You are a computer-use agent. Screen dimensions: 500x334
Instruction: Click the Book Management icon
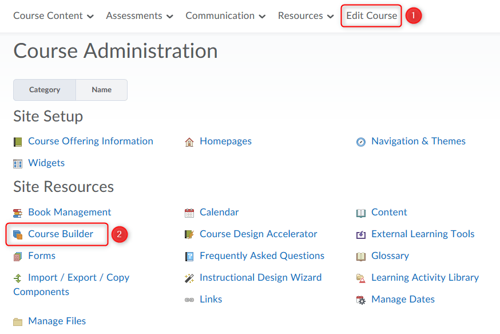18,213
